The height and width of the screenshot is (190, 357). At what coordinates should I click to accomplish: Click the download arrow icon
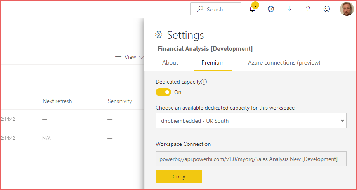tap(289, 9)
